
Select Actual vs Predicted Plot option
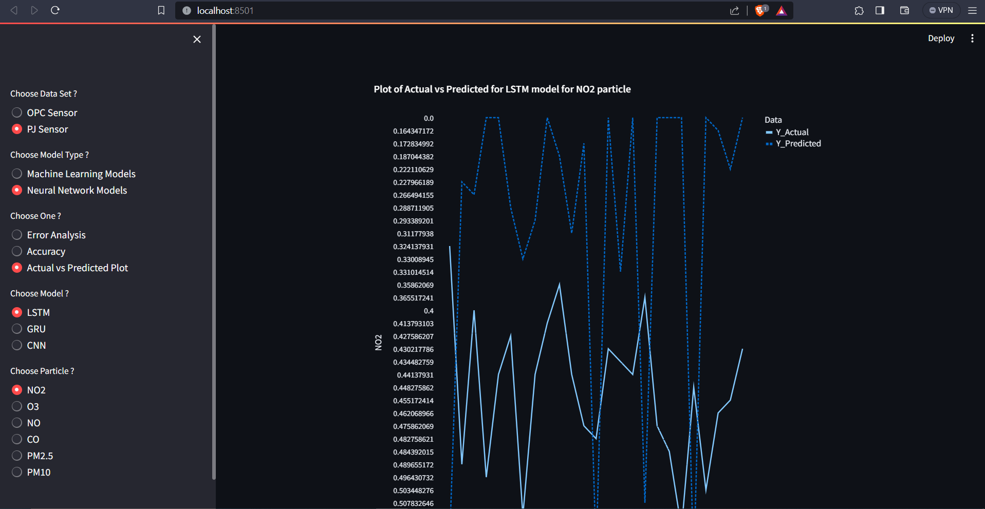point(69,268)
